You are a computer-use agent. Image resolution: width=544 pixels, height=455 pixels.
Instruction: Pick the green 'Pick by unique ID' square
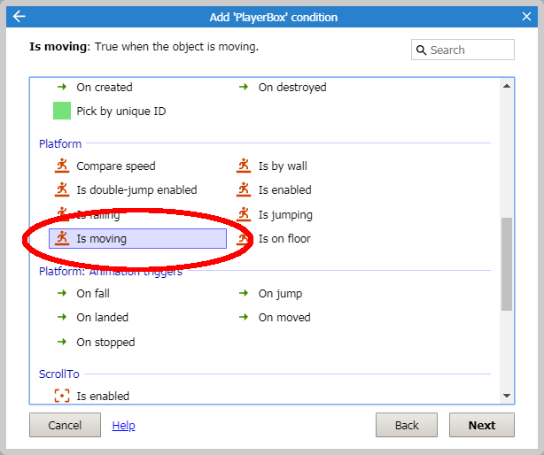[x=62, y=111]
